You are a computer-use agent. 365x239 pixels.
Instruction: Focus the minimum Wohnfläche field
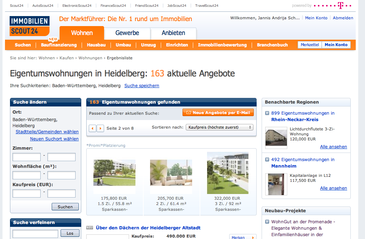(x=26, y=175)
